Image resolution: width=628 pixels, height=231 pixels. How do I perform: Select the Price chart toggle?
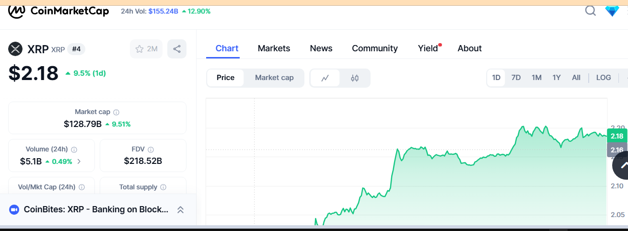pos(225,78)
